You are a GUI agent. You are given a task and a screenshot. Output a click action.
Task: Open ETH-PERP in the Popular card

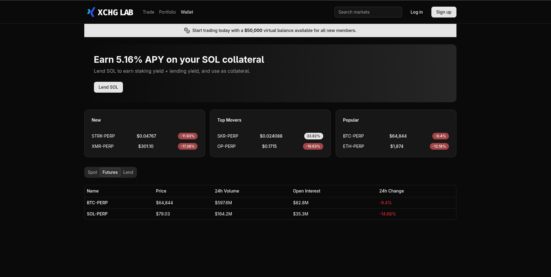pos(353,146)
